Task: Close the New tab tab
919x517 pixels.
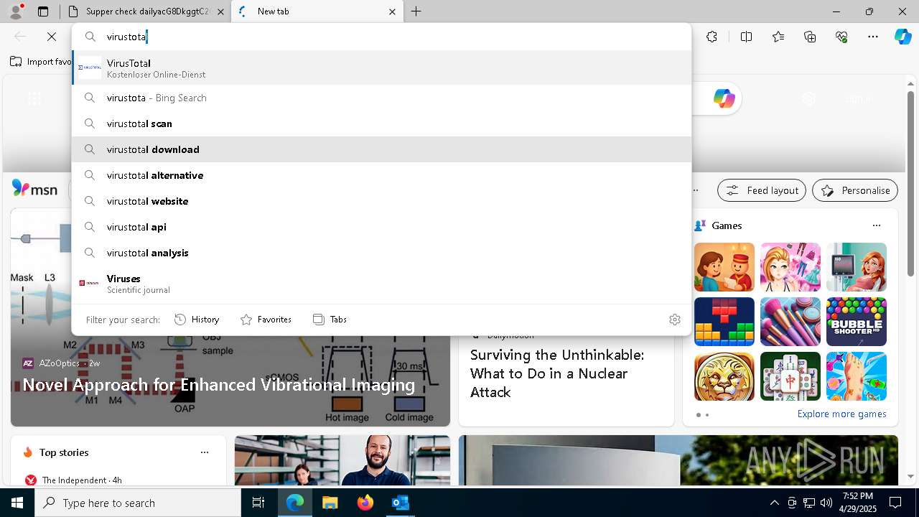Action: [392, 11]
